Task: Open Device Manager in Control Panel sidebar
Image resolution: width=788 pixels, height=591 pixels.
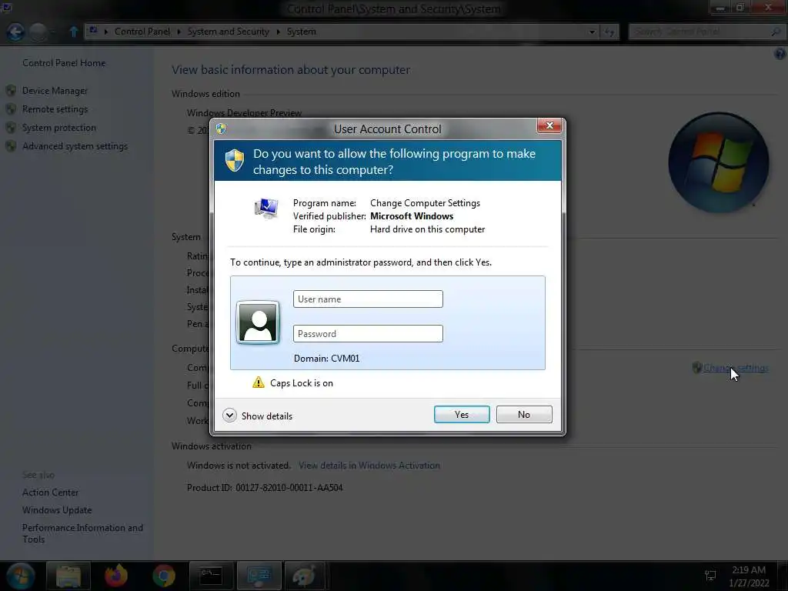Action: [55, 91]
